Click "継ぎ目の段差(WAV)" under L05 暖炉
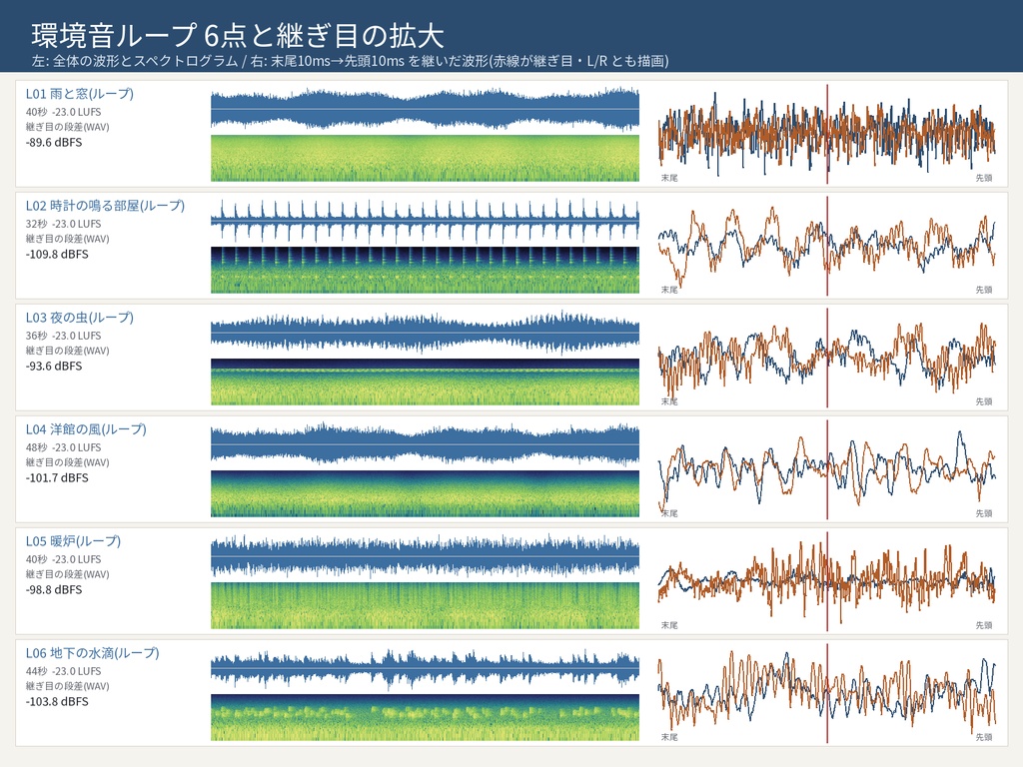 coord(67,574)
